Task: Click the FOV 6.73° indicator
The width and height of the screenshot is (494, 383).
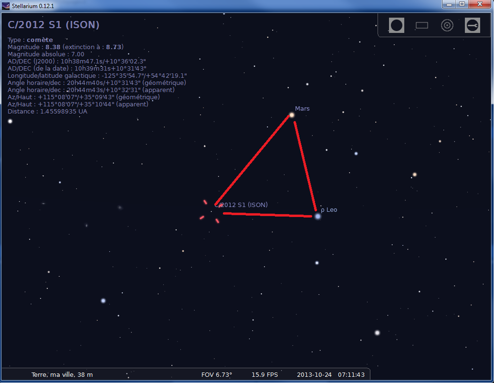Action: point(216,374)
